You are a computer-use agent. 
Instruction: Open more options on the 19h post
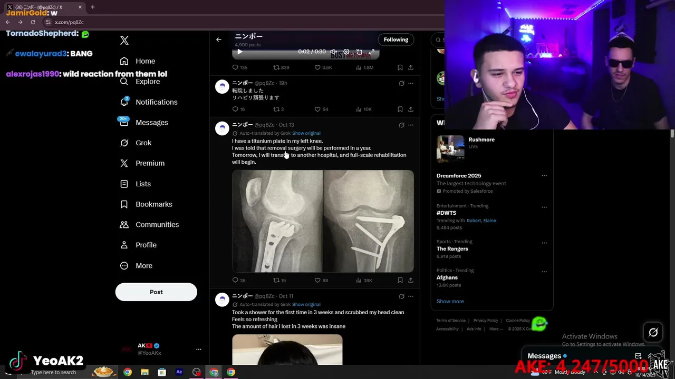point(411,83)
